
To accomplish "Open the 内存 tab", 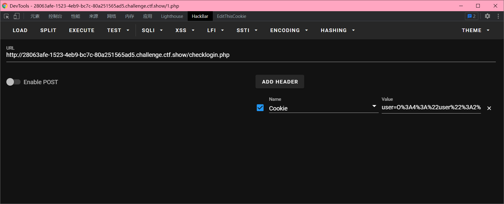I will (x=130, y=16).
